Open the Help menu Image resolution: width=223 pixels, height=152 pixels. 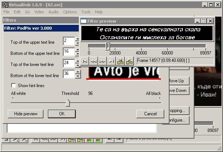pos(99,12)
